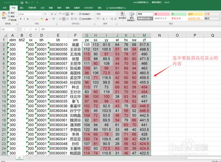
Task: Open the Name Box dropdown showing G2
Action: point(15,29)
